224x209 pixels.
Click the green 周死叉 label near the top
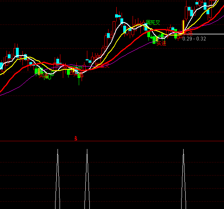pos(153,22)
